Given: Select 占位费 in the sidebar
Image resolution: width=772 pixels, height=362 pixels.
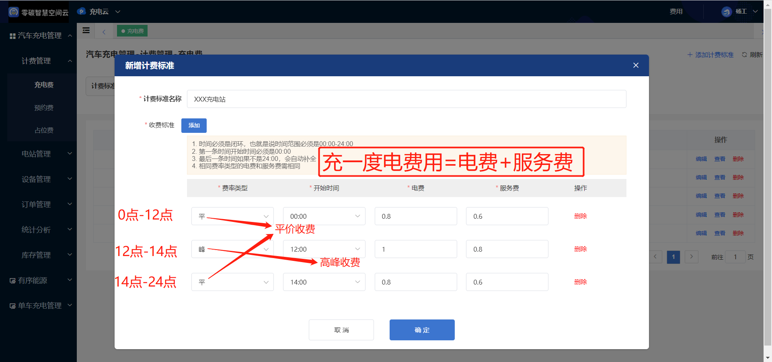Looking at the screenshot, I should [44, 130].
